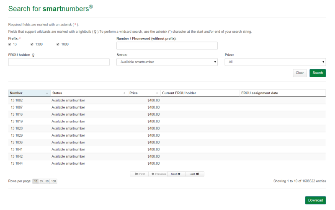Click the Clear button
This screenshot has height=210, width=335.
click(299, 73)
